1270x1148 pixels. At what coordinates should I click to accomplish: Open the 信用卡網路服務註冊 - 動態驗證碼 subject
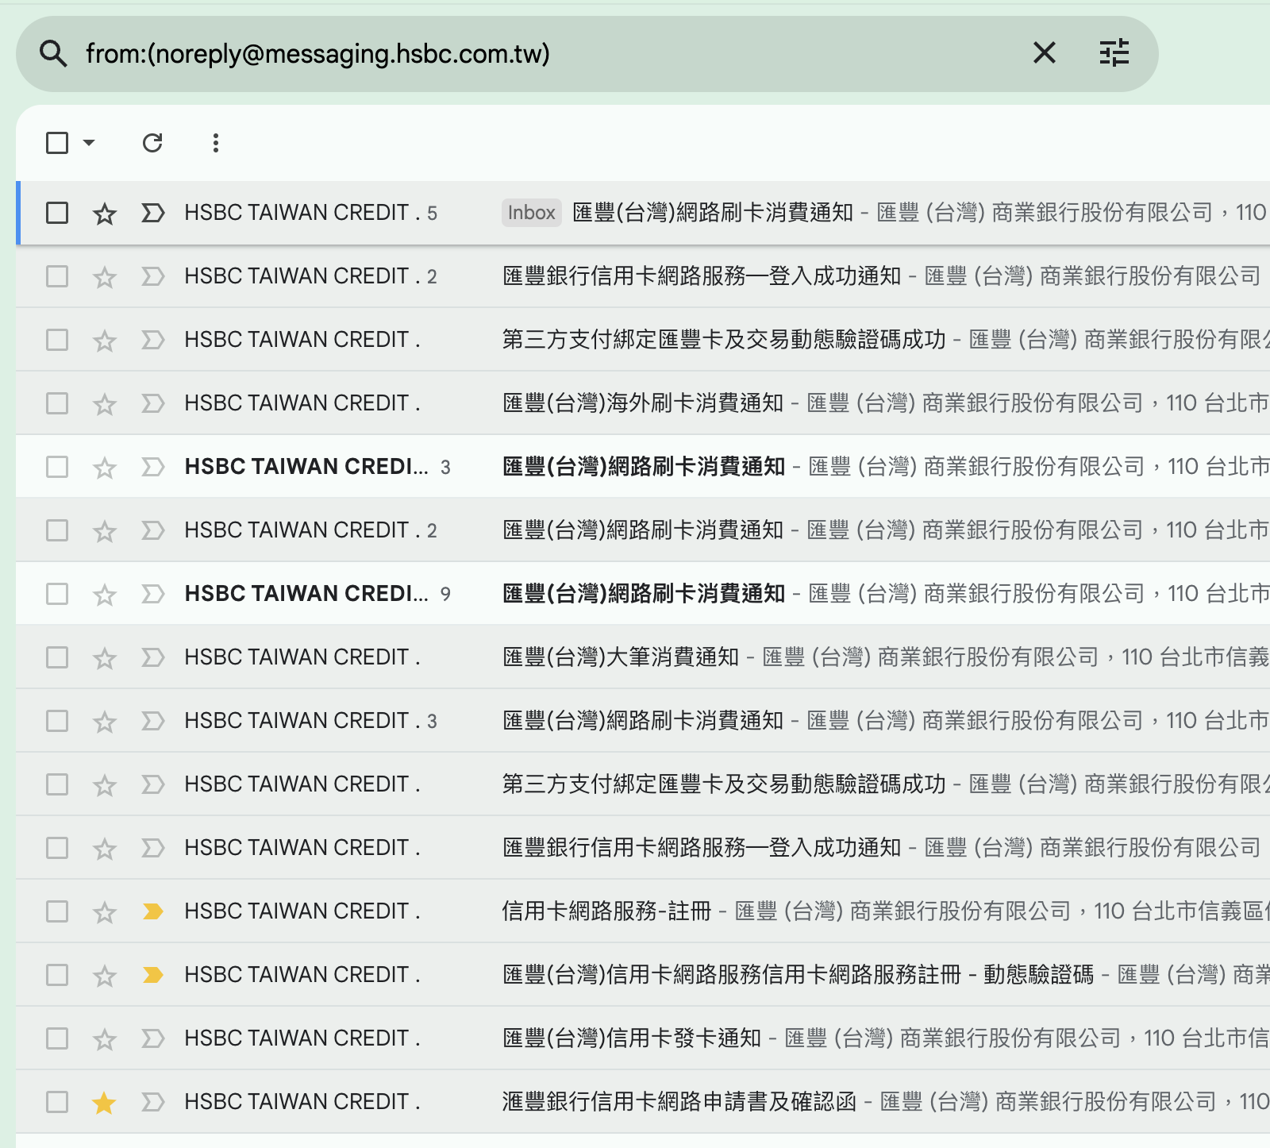click(798, 975)
